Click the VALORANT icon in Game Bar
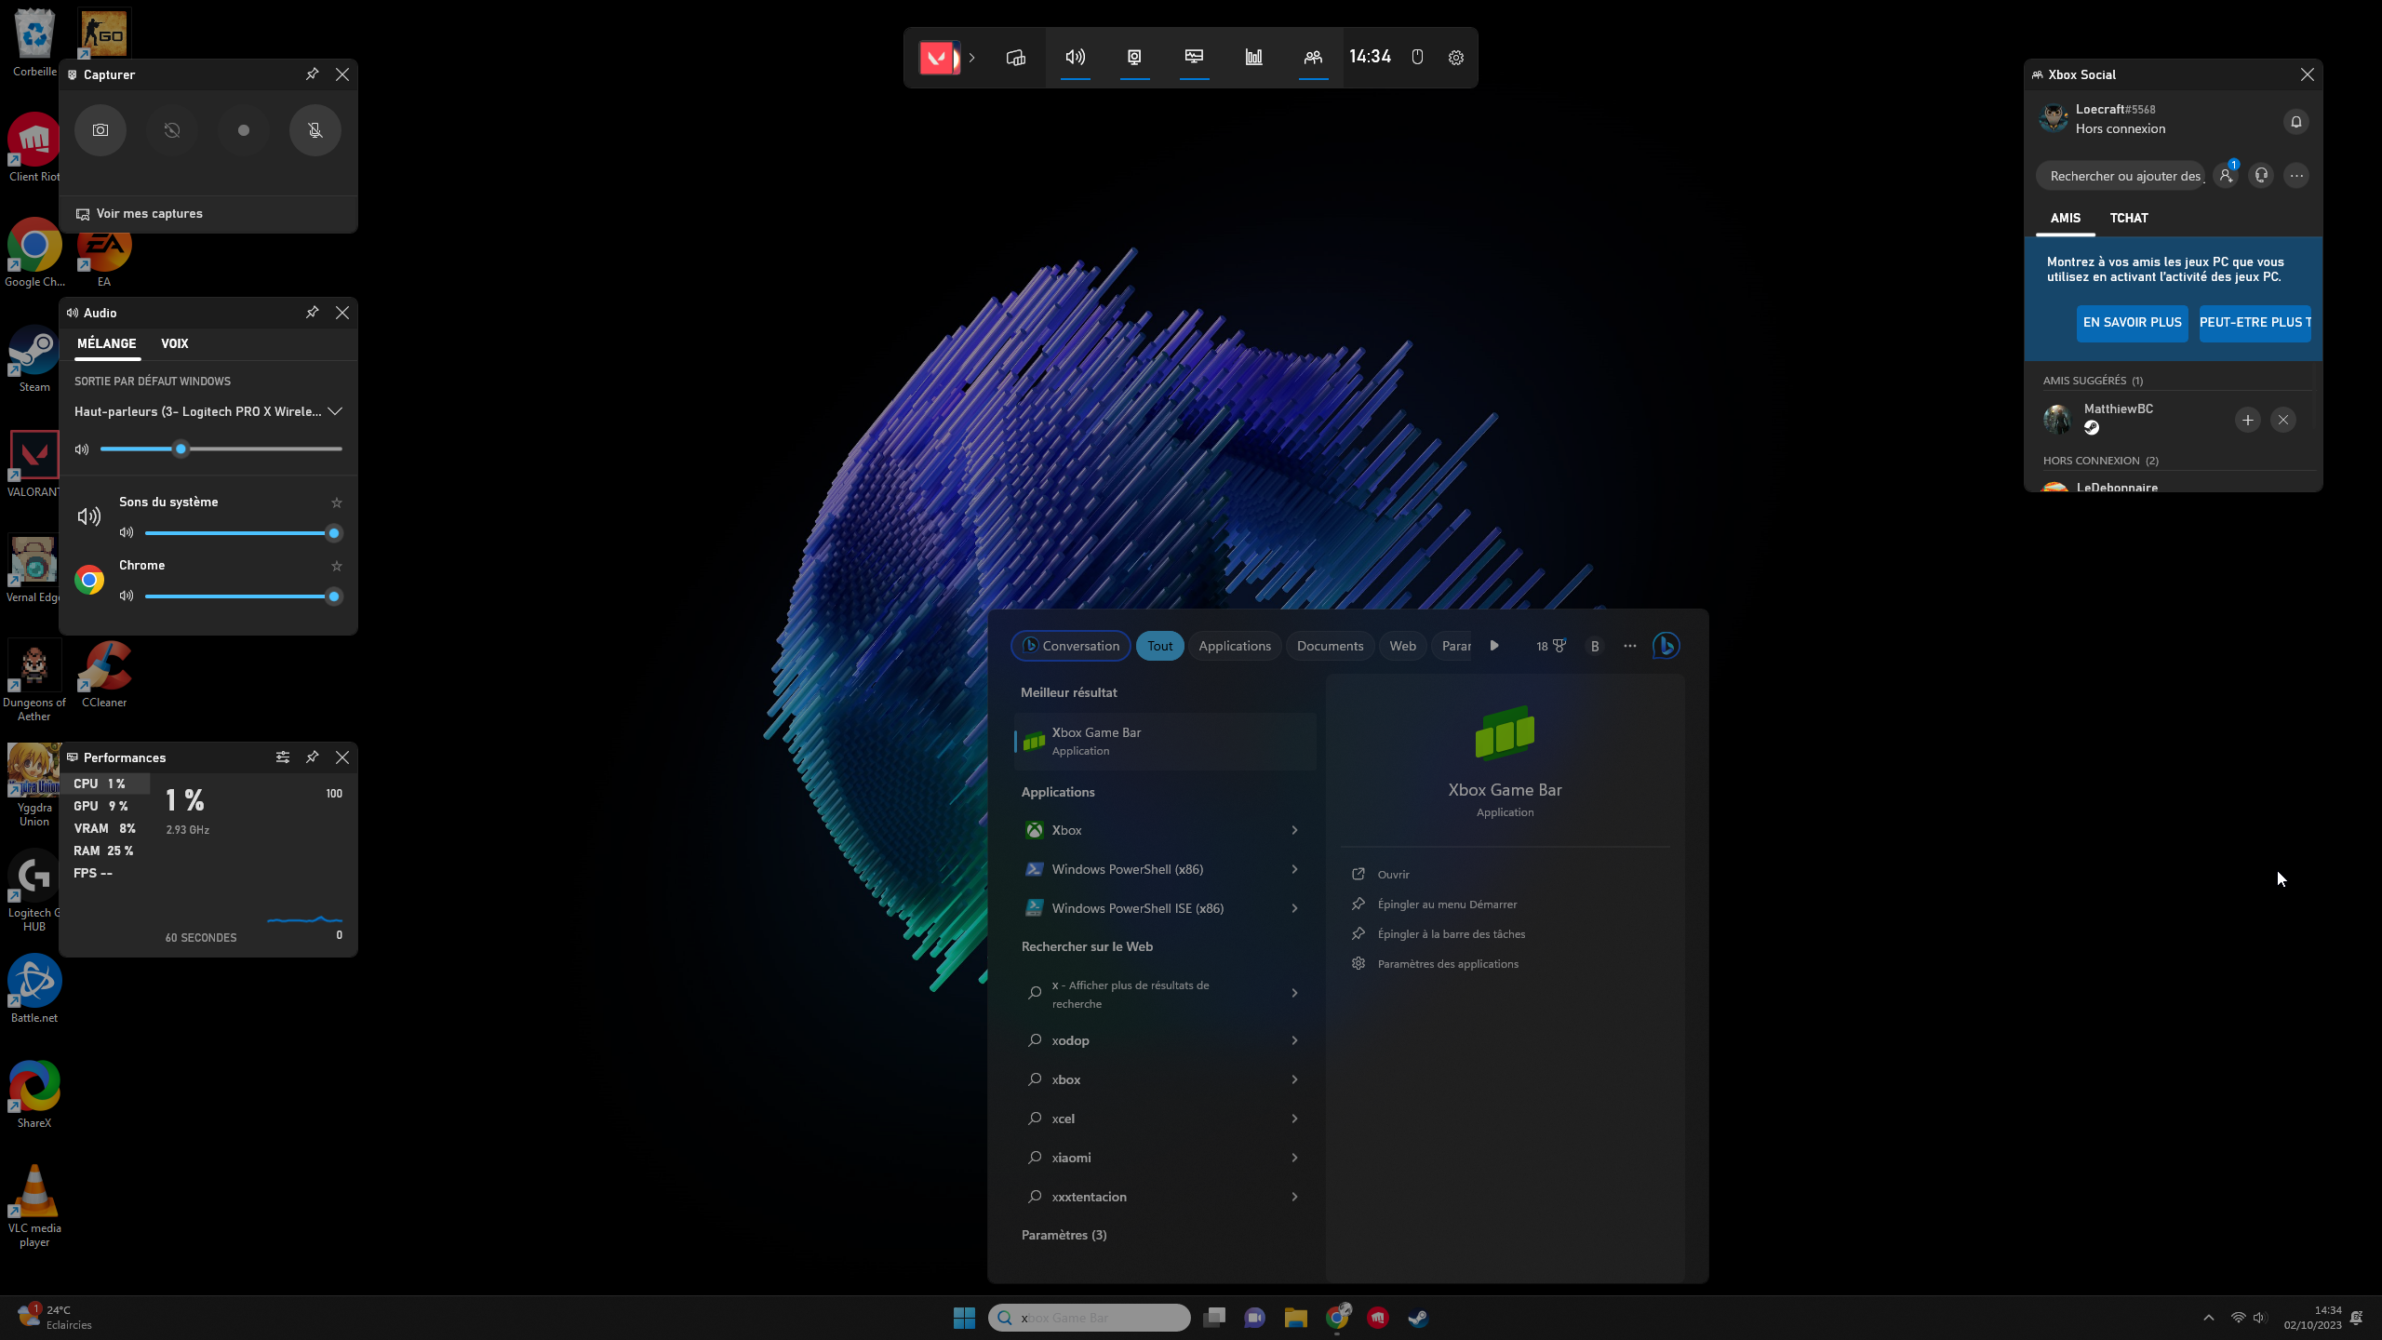The image size is (2382, 1340). (938, 58)
